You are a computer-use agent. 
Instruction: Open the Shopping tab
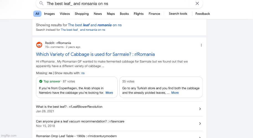point(82,14)
